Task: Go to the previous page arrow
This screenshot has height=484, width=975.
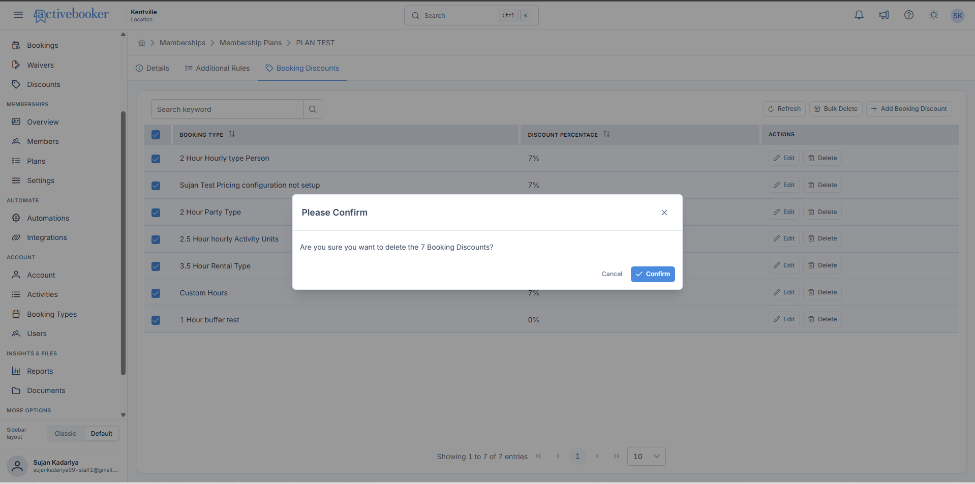Action: 558,457
